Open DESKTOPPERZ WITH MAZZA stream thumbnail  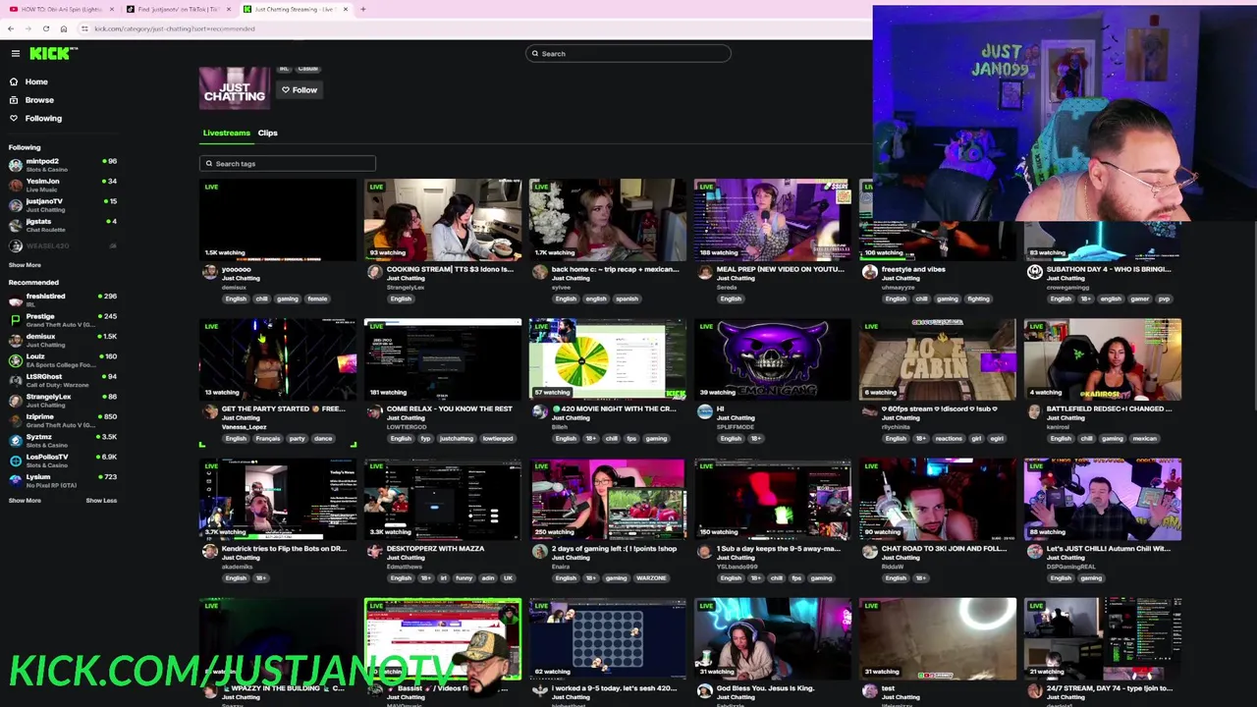pyautogui.click(x=443, y=499)
